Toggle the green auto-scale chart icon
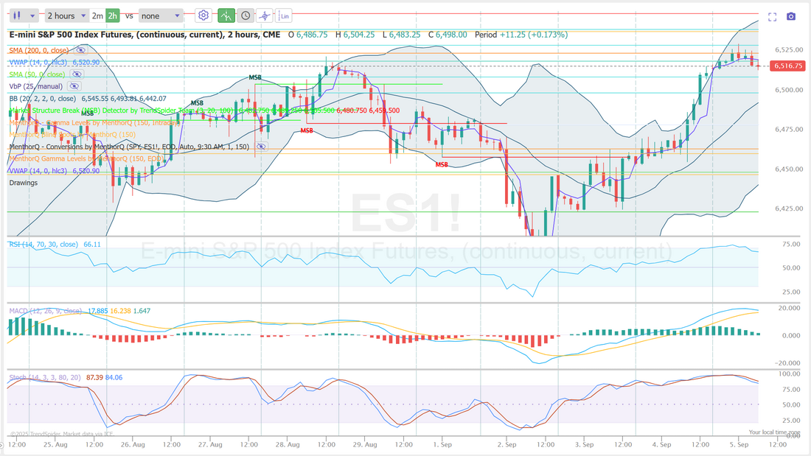This screenshot has width=811, height=456. coord(226,15)
